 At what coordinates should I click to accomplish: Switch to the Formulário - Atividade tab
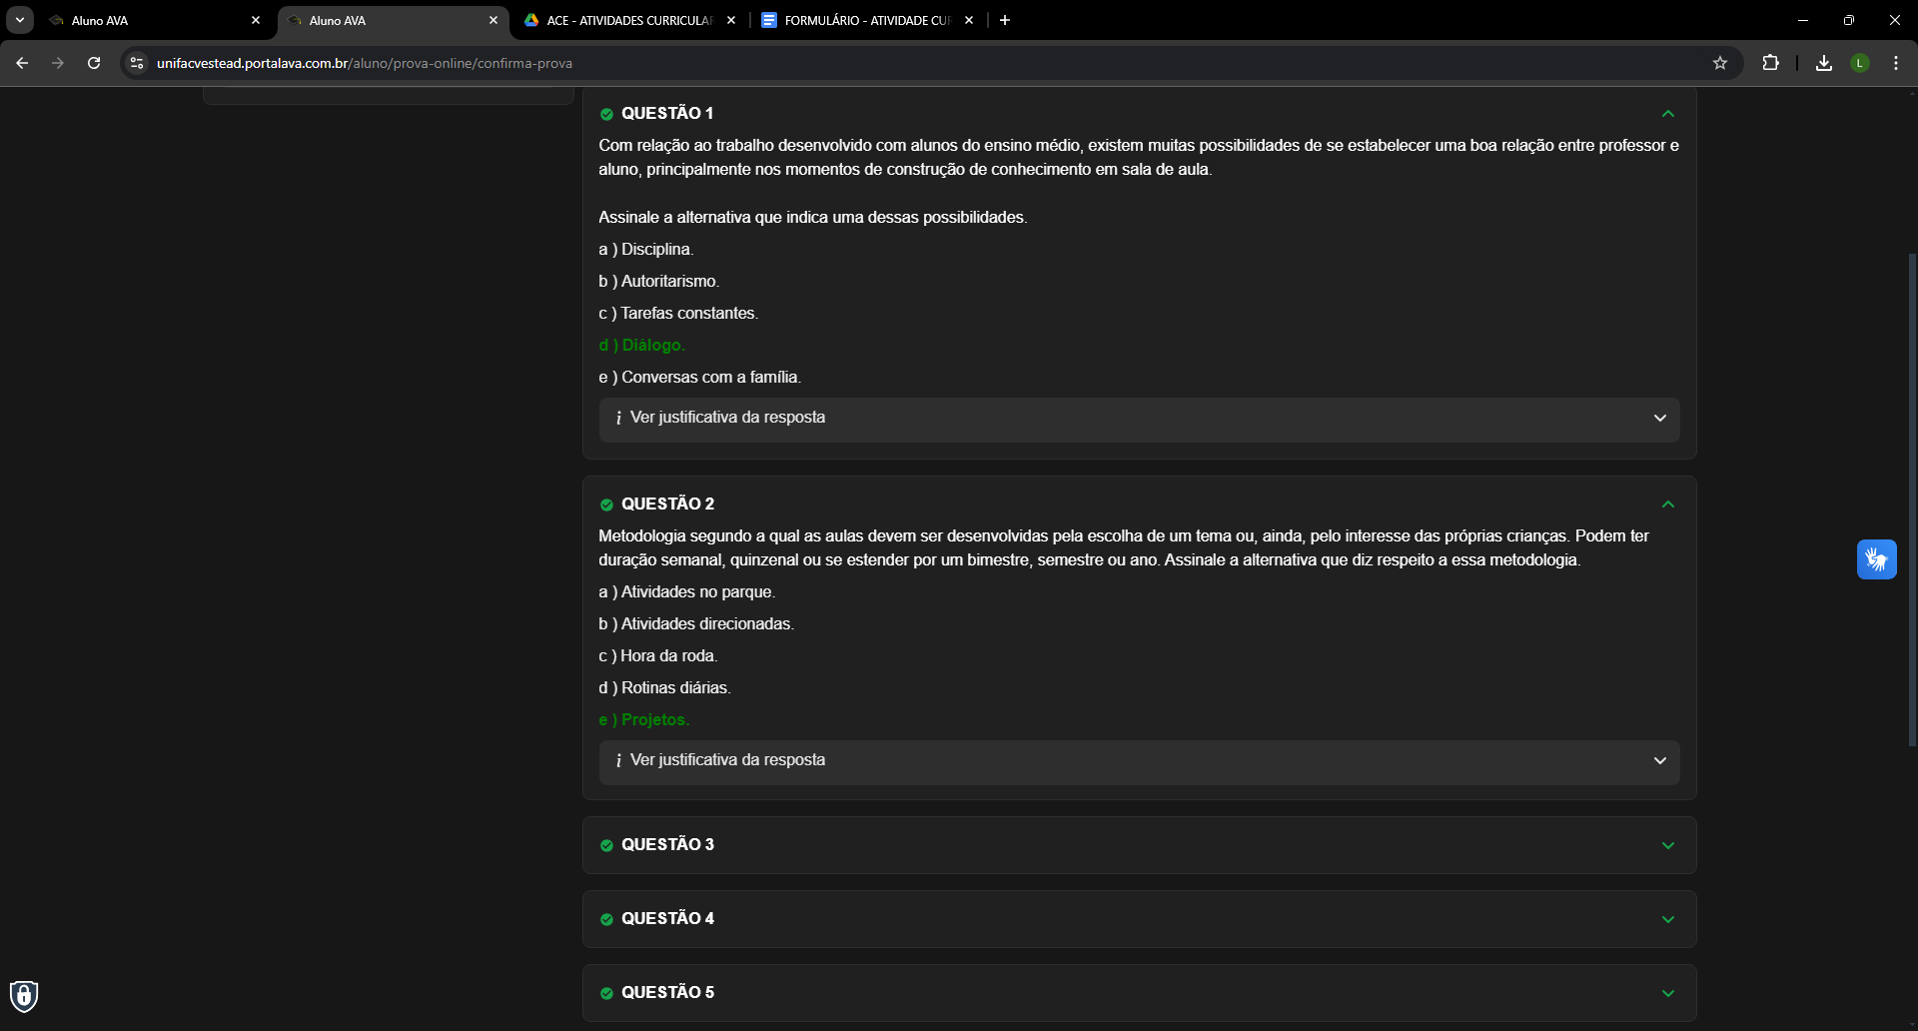pyautogui.click(x=867, y=20)
